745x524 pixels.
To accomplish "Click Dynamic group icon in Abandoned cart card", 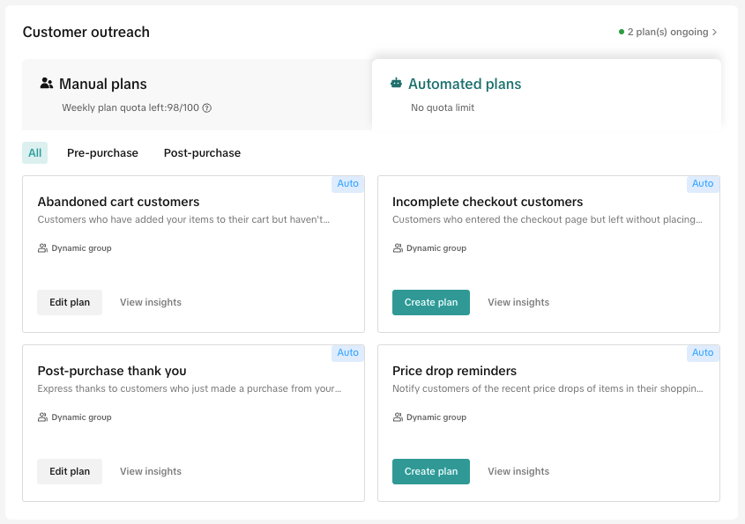I will click(42, 248).
